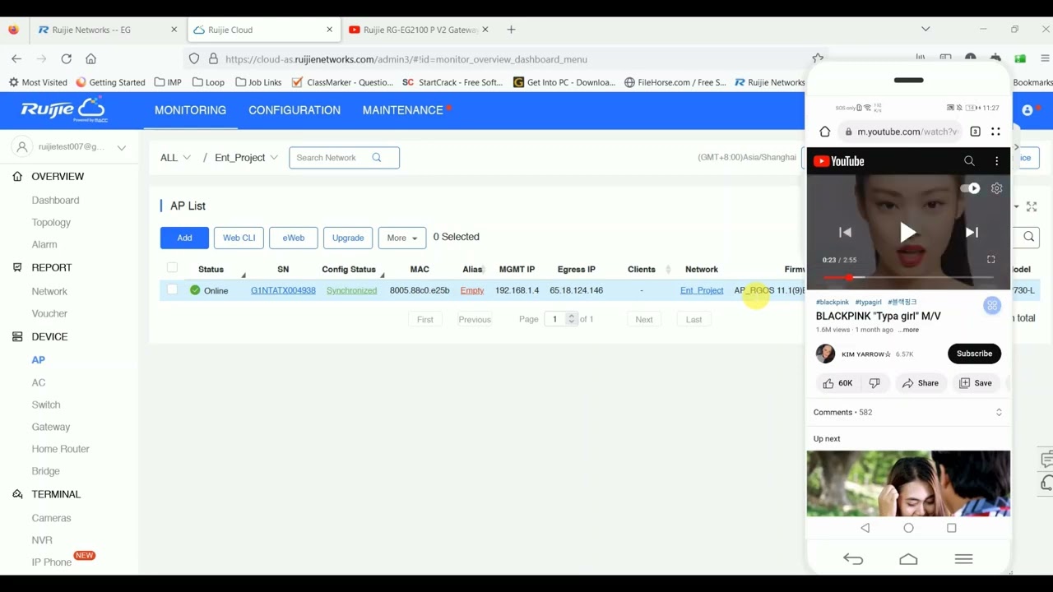The image size is (1053, 592).
Task: Open Dashboard in sidebar
Action: click(55, 201)
